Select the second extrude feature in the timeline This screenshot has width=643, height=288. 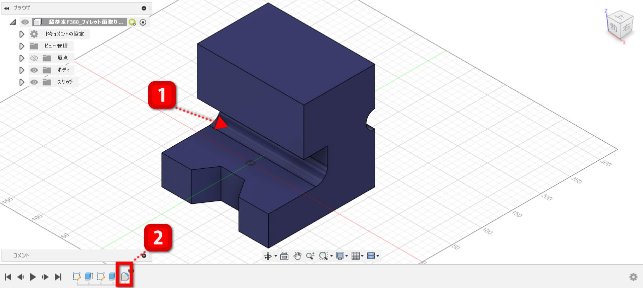tap(113, 276)
